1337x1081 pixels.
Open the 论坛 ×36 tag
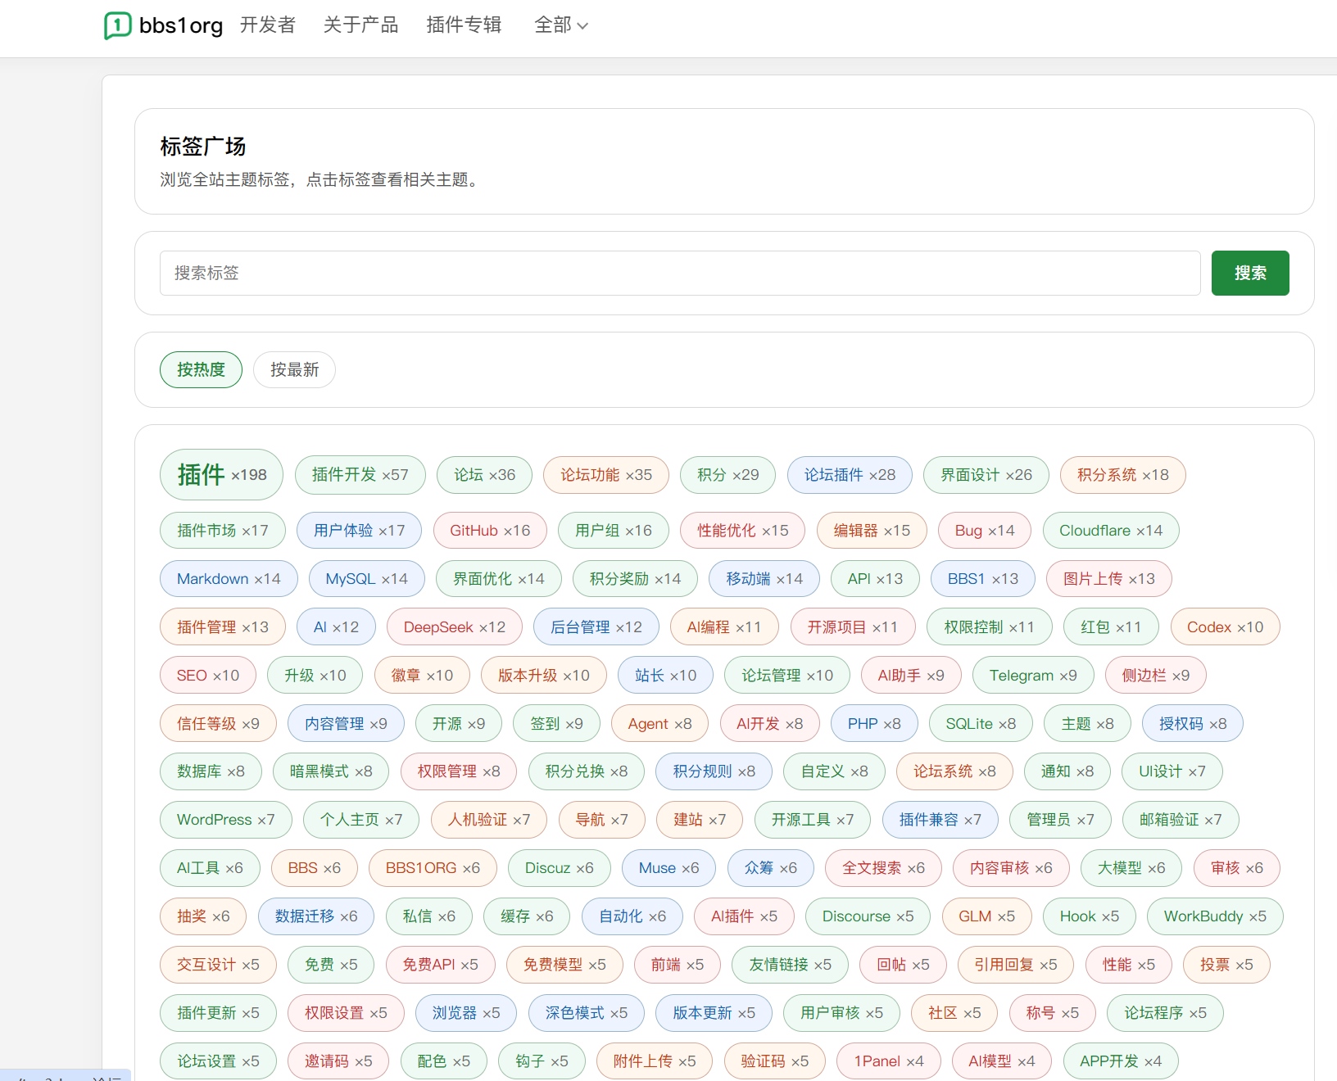click(485, 475)
